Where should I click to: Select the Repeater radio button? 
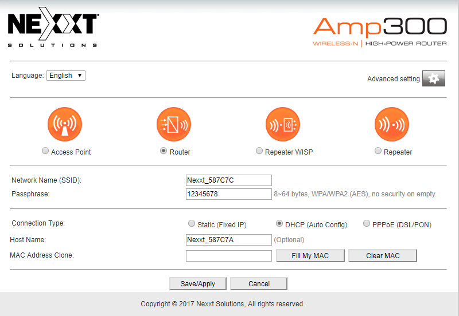[x=378, y=151]
